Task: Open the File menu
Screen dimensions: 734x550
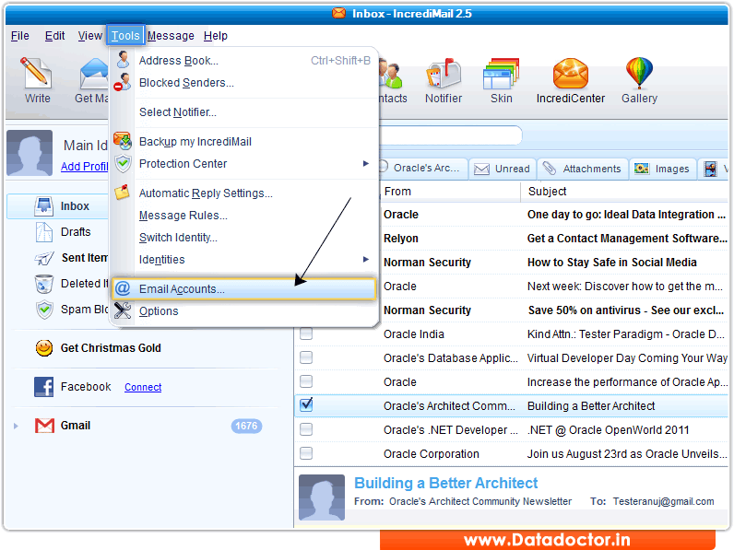Action: [x=19, y=36]
